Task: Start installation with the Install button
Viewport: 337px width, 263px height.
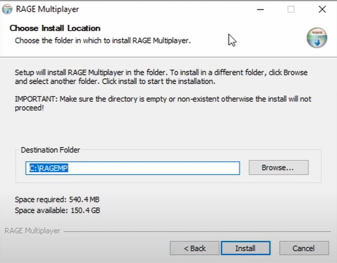Action: pyautogui.click(x=245, y=248)
